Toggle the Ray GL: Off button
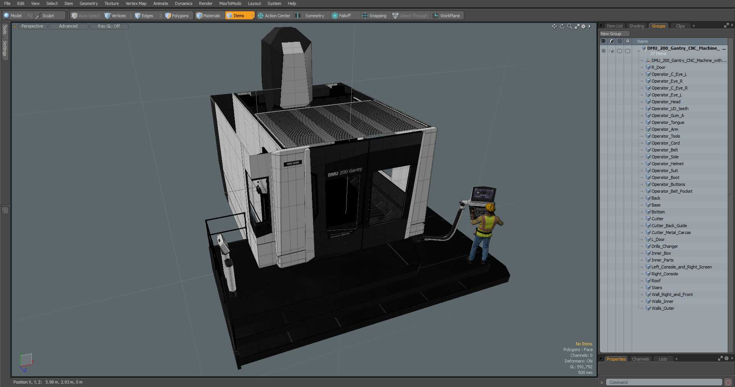The image size is (735, 387). click(109, 26)
